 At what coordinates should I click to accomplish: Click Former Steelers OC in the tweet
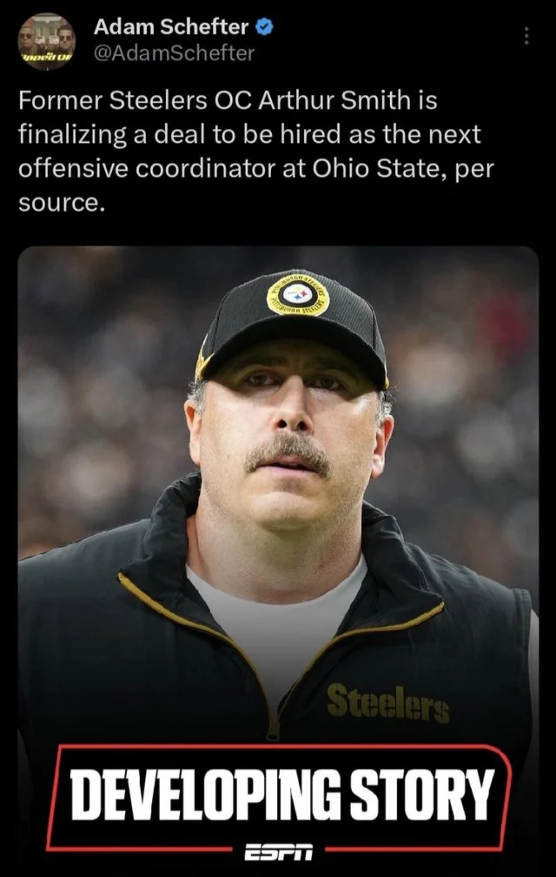pos(135,100)
